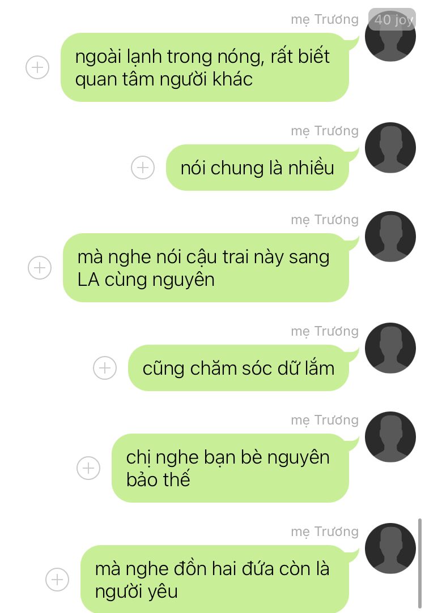Tap plus icon beside "người yêu" message

click(x=57, y=580)
